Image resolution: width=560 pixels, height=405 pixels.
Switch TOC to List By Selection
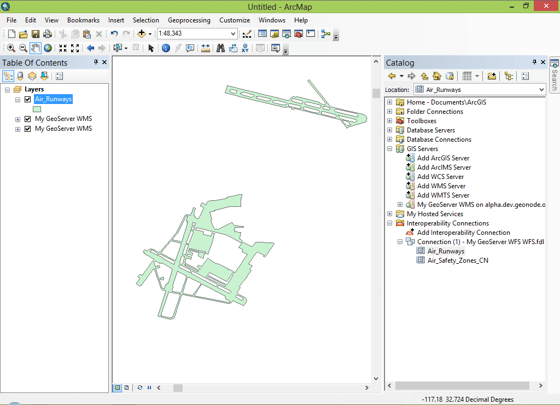click(44, 76)
